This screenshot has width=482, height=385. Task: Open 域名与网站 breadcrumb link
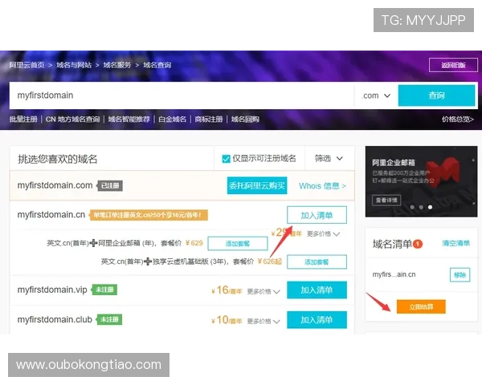click(x=74, y=65)
